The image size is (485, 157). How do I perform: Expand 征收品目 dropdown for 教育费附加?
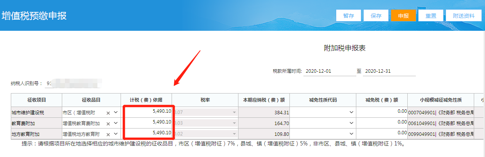pyautogui.click(x=116, y=124)
